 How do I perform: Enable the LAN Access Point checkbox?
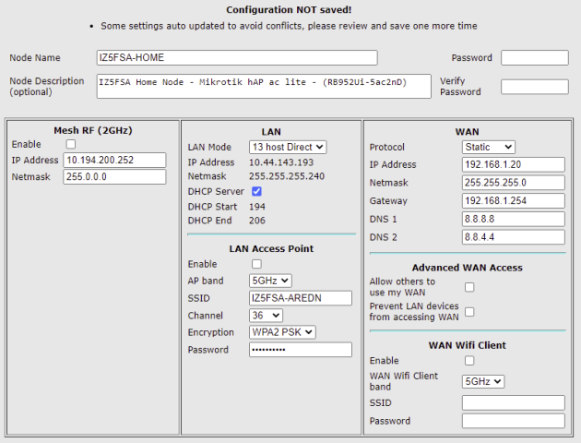256,264
